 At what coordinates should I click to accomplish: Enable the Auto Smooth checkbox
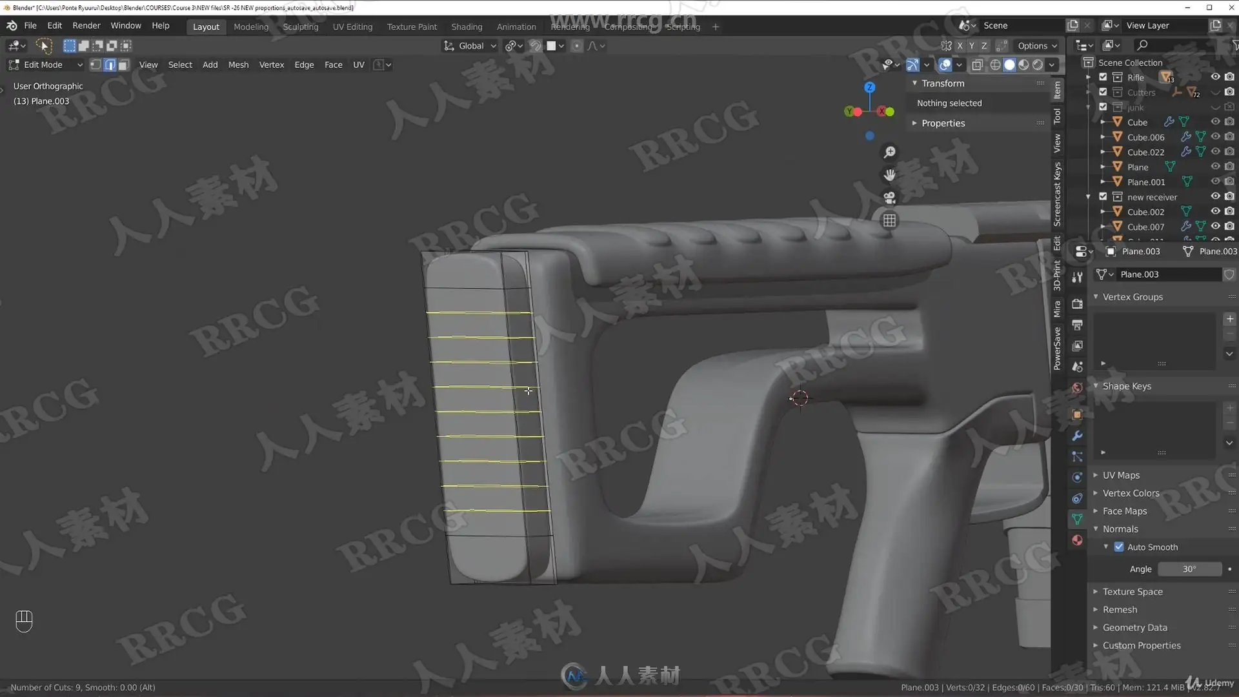click(1119, 547)
